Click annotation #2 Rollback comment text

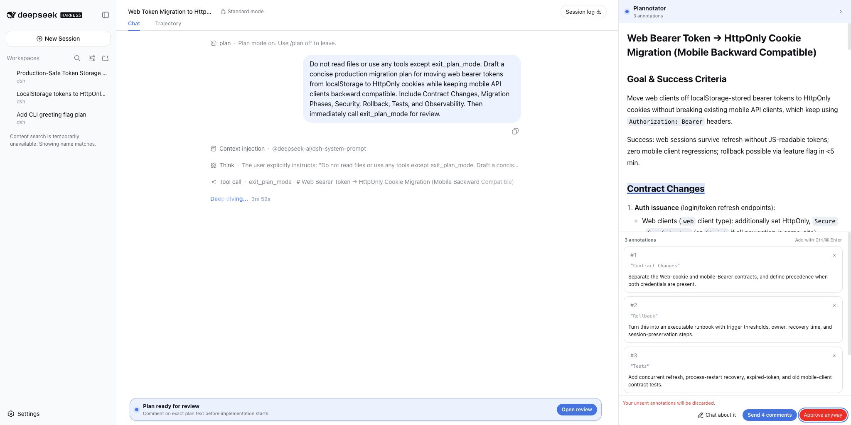click(x=730, y=331)
